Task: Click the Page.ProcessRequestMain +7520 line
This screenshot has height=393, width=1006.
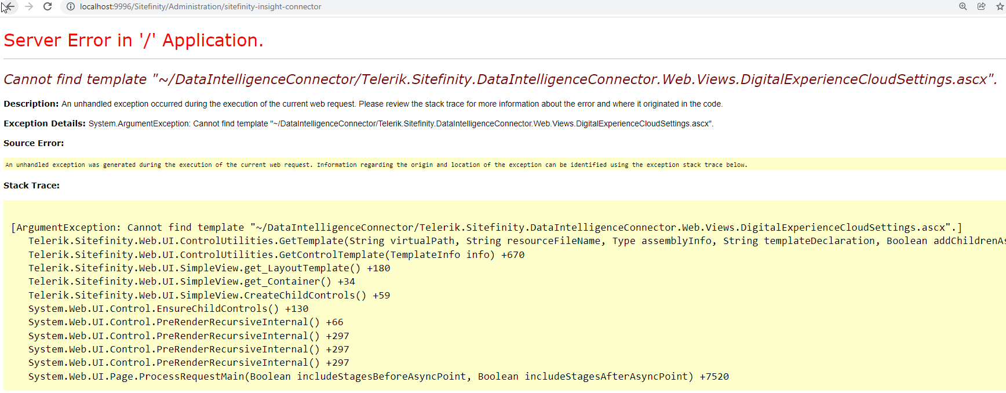Action: (378, 376)
